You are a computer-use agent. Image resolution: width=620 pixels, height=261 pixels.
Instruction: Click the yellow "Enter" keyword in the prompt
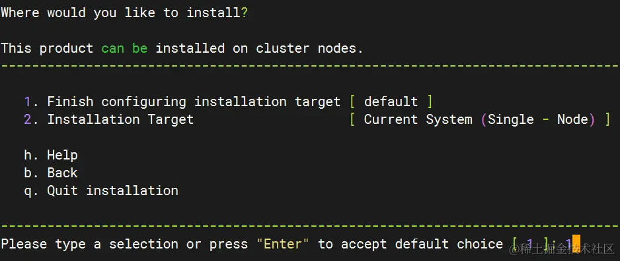tap(283, 244)
